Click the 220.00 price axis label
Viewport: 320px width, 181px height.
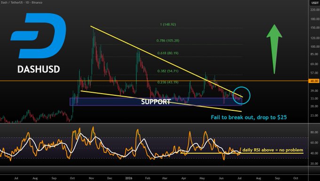(x=315, y=9)
